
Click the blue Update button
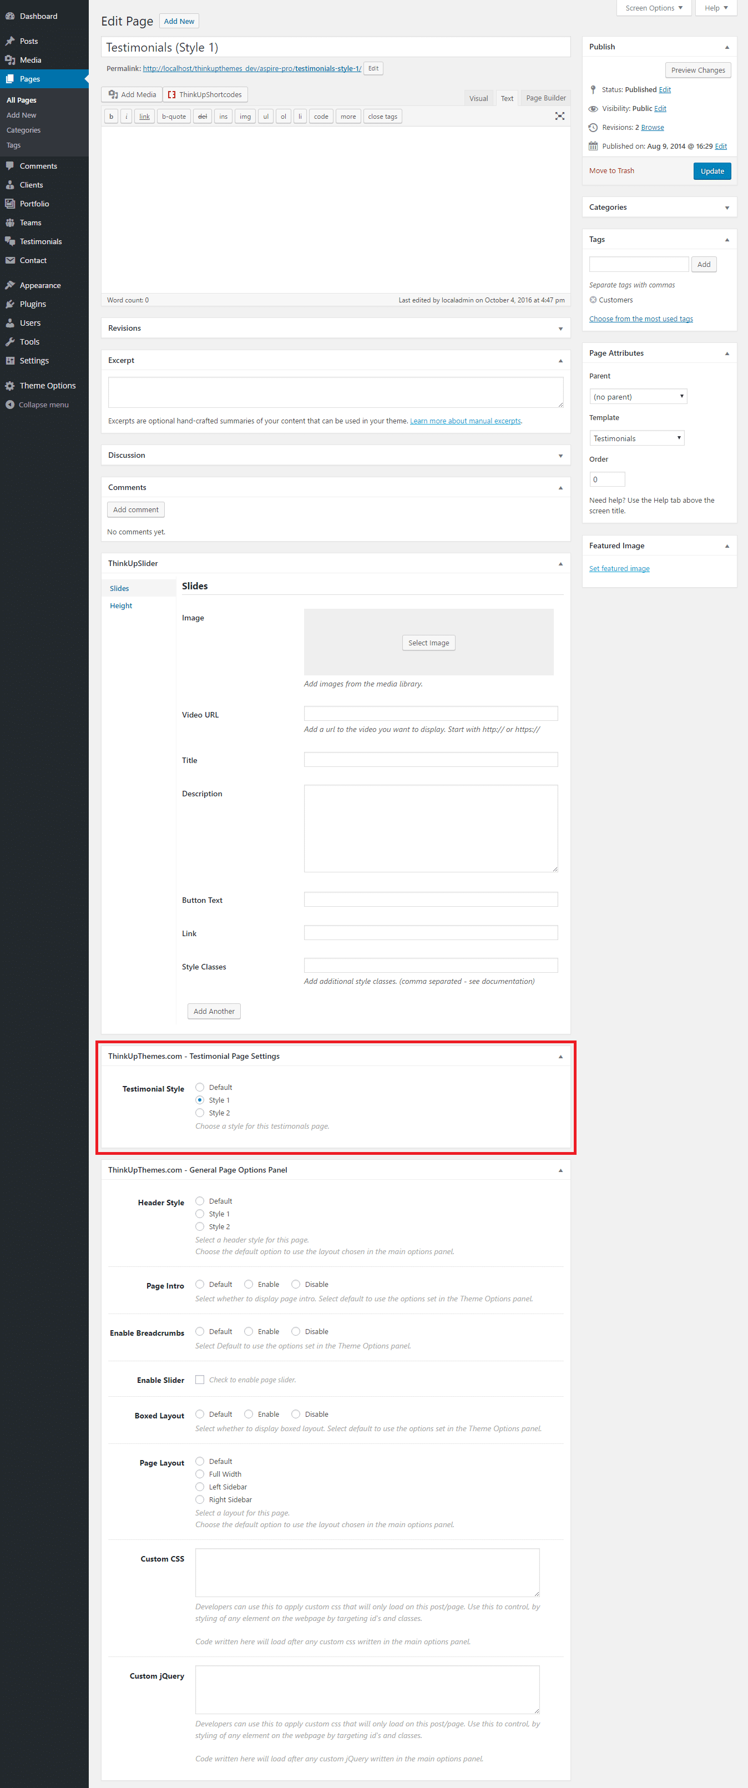point(711,171)
